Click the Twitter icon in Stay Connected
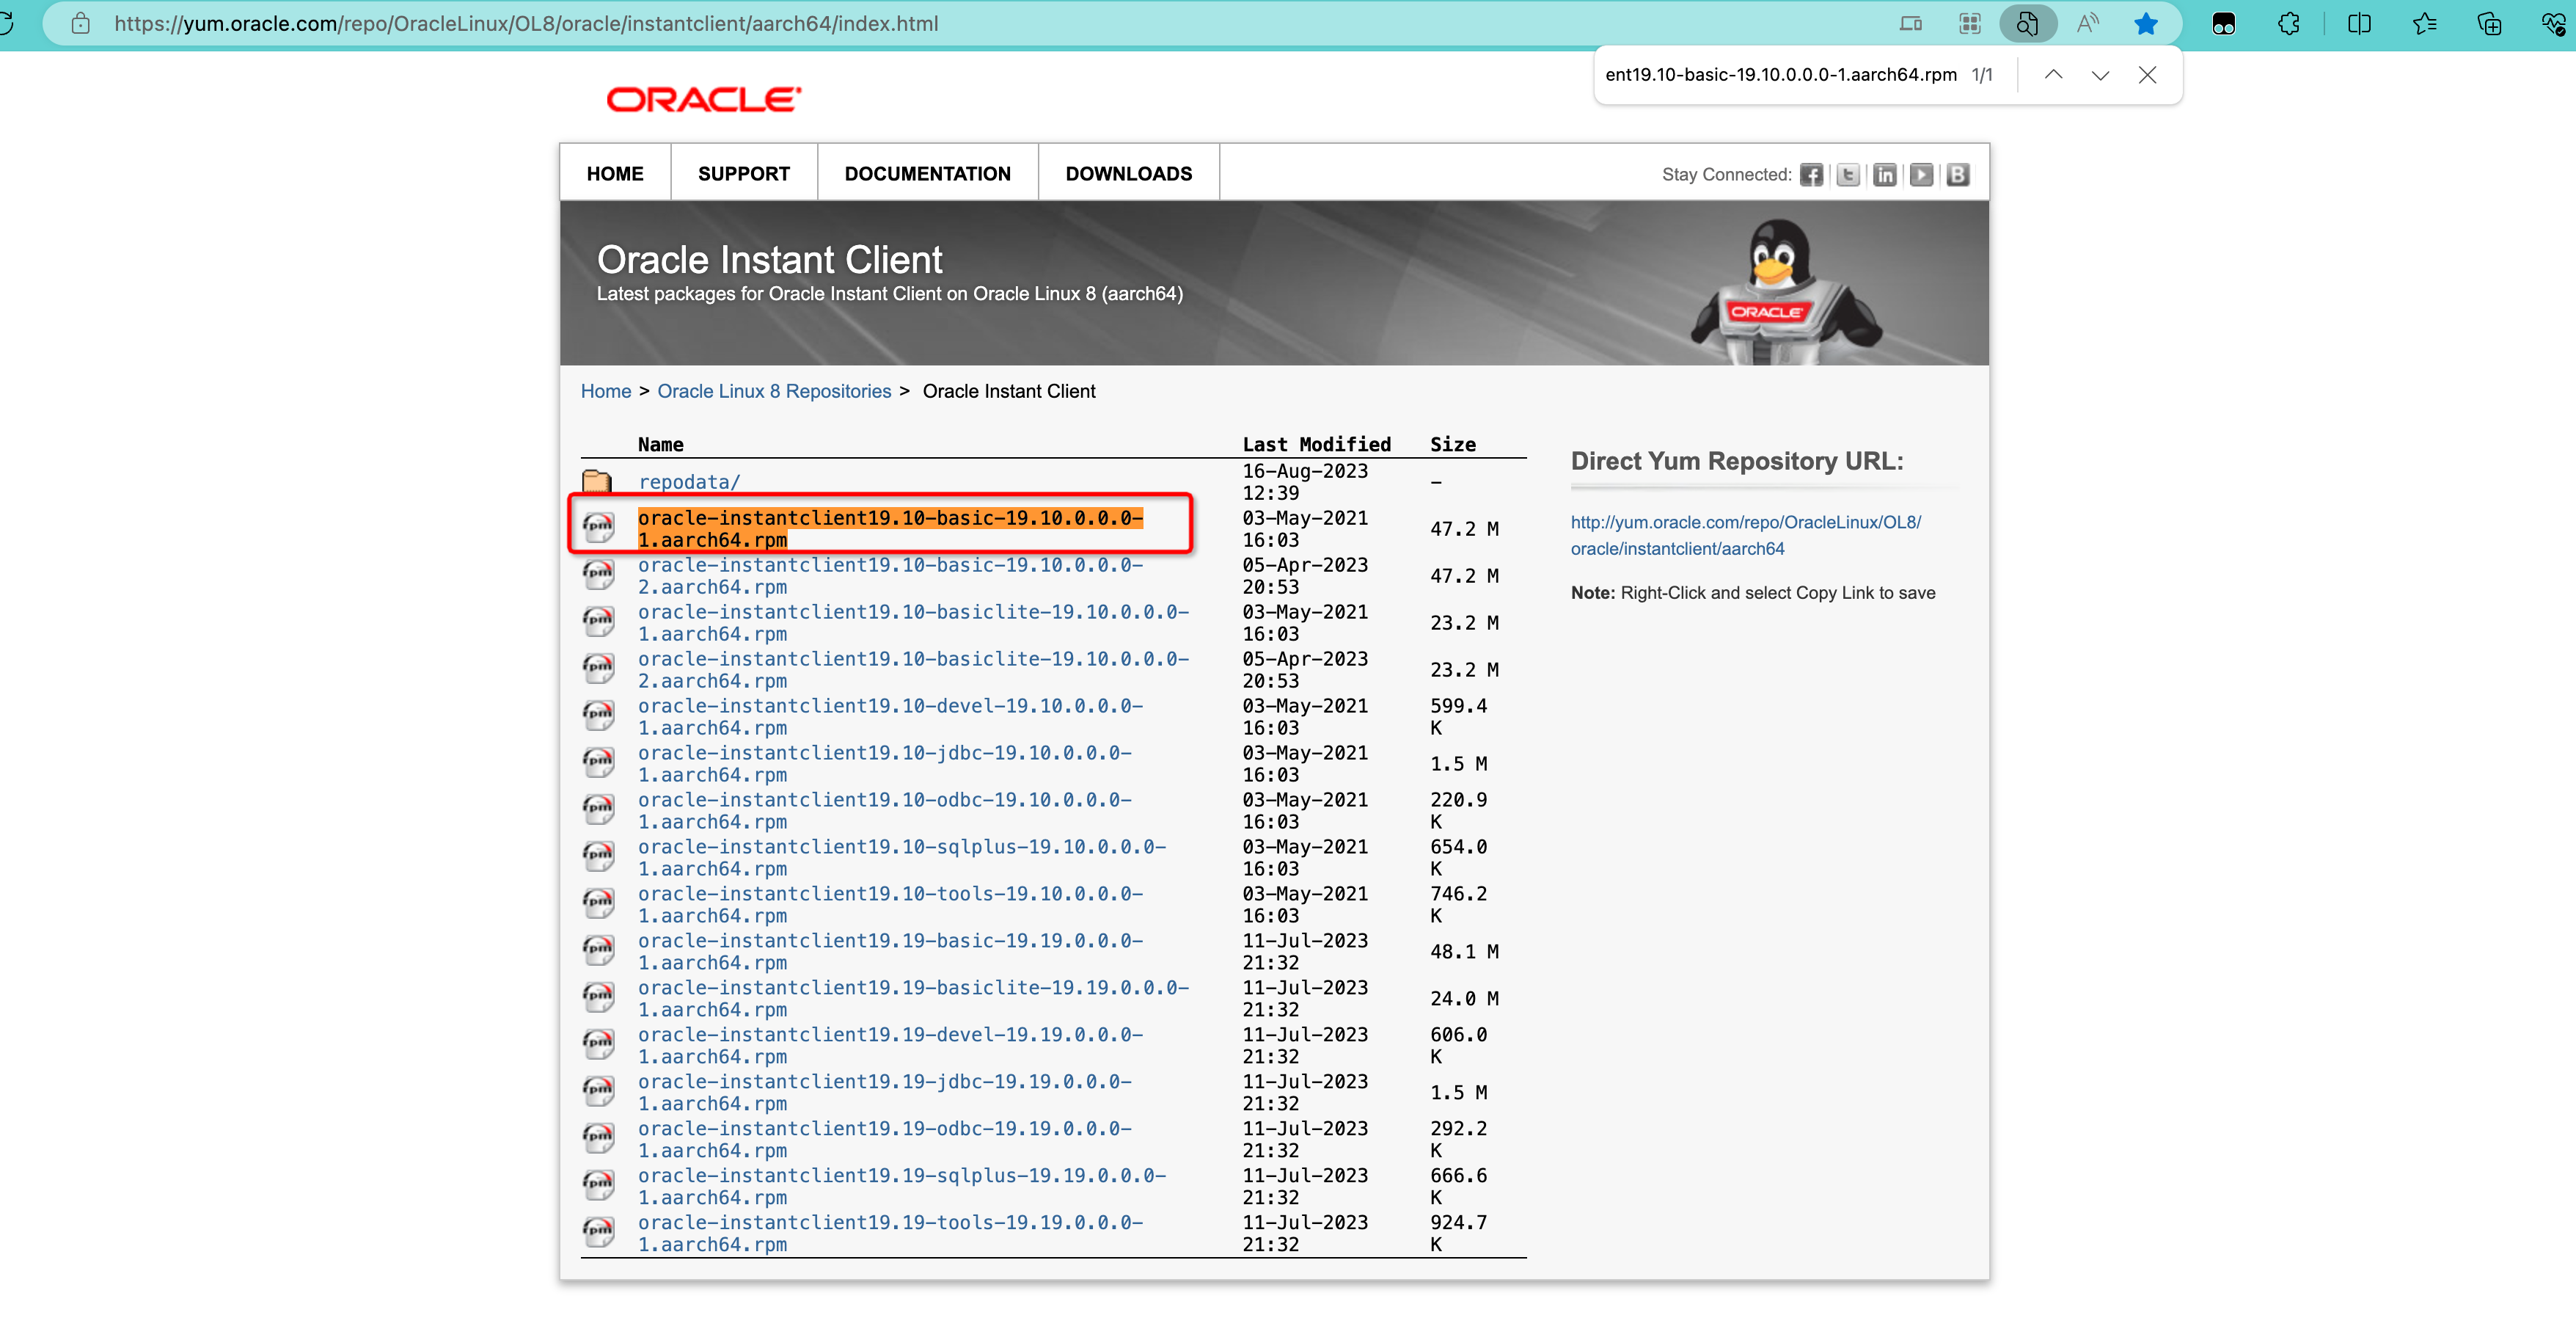The width and height of the screenshot is (2576, 1340). [x=1848, y=175]
